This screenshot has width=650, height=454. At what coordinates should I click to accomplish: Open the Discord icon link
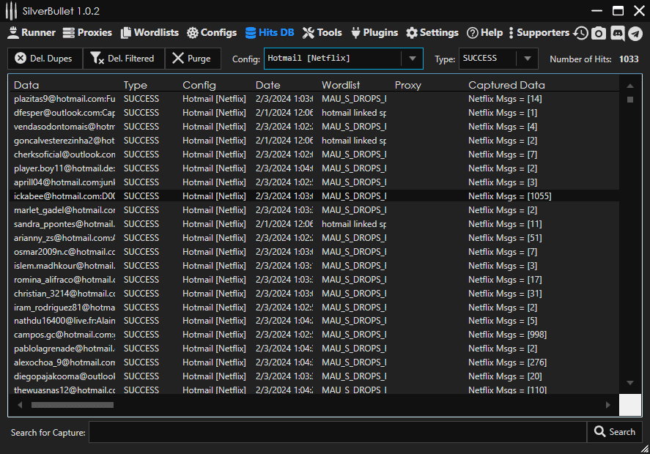point(618,33)
